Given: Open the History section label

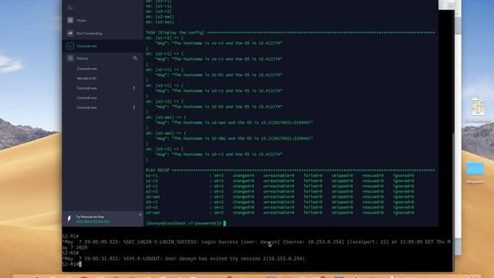Looking at the screenshot, I should click(83, 59).
